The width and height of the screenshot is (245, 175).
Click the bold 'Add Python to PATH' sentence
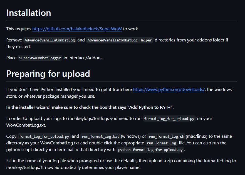[x=90, y=107]
